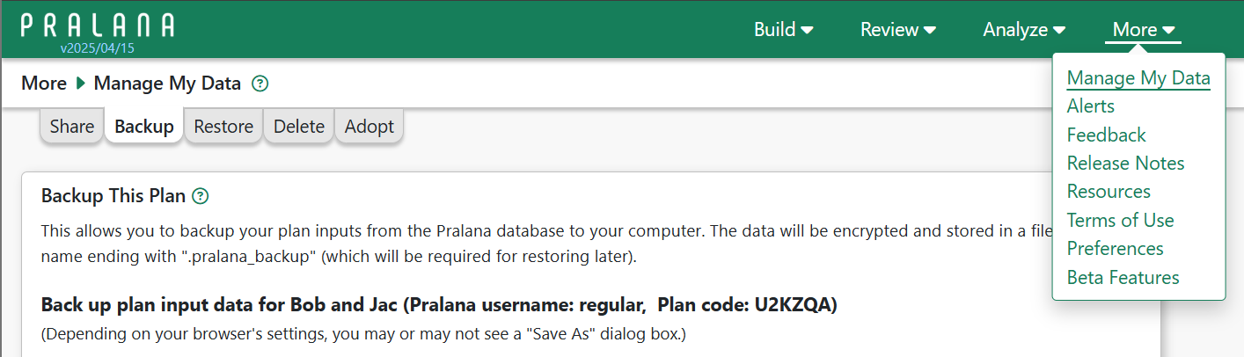Select the Backup tab
Screen dimensions: 1244x357
tap(144, 126)
